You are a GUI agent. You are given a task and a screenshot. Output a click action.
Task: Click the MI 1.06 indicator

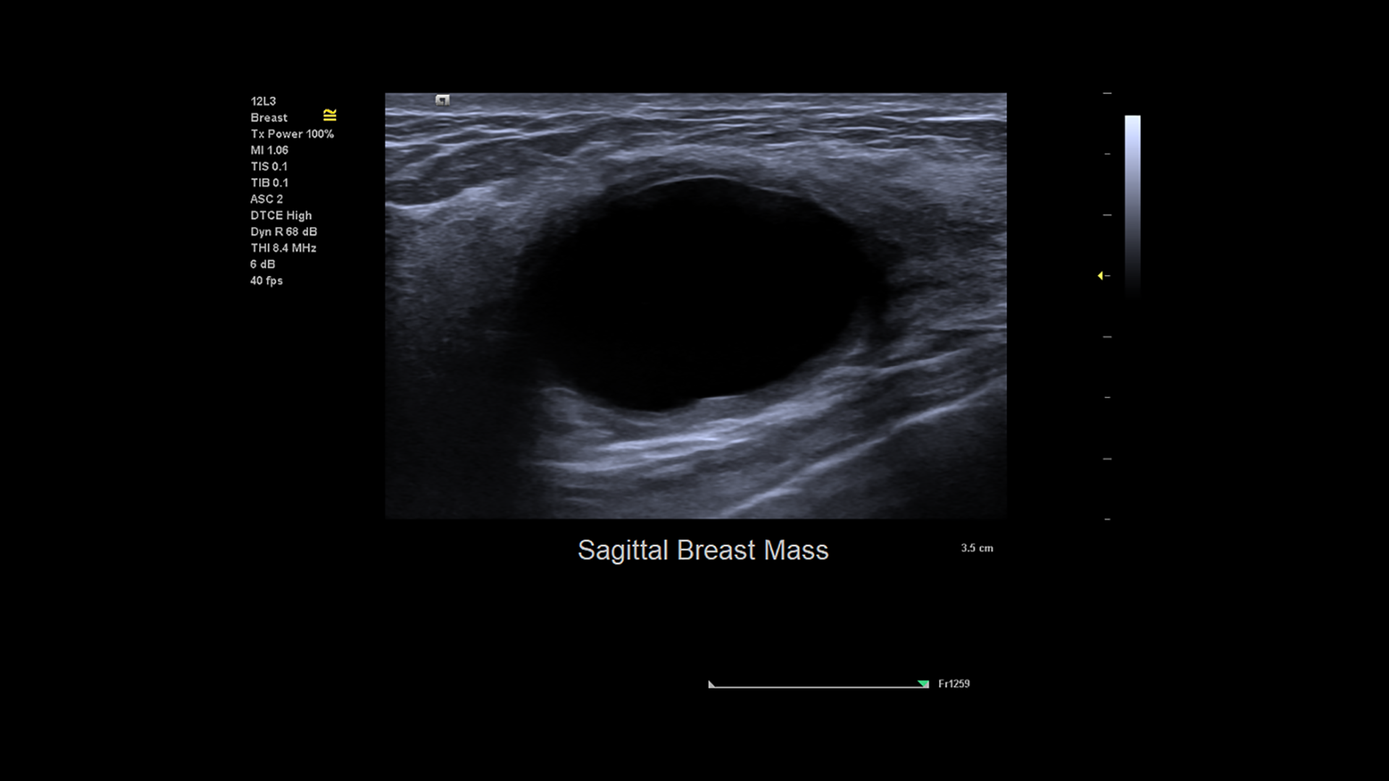click(268, 150)
